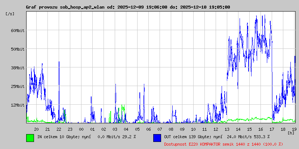Click the hour label '06' on x-axis
The height and width of the screenshot is (149, 299).
point(148,129)
